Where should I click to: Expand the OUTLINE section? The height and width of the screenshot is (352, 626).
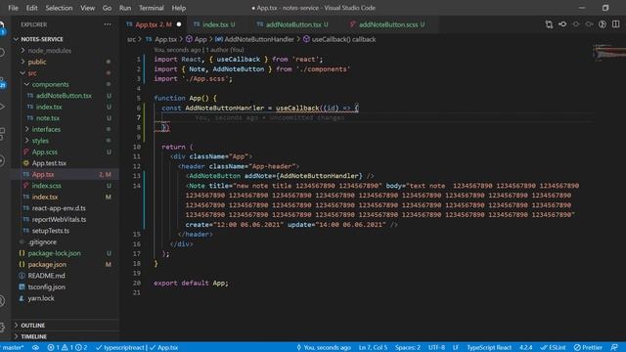coord(66,326)
